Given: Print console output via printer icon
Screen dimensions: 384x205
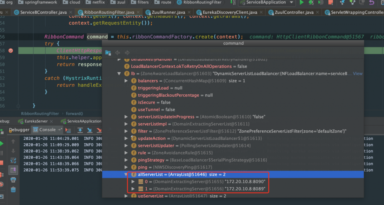Looking at the screenshot, I should point(13,180).
